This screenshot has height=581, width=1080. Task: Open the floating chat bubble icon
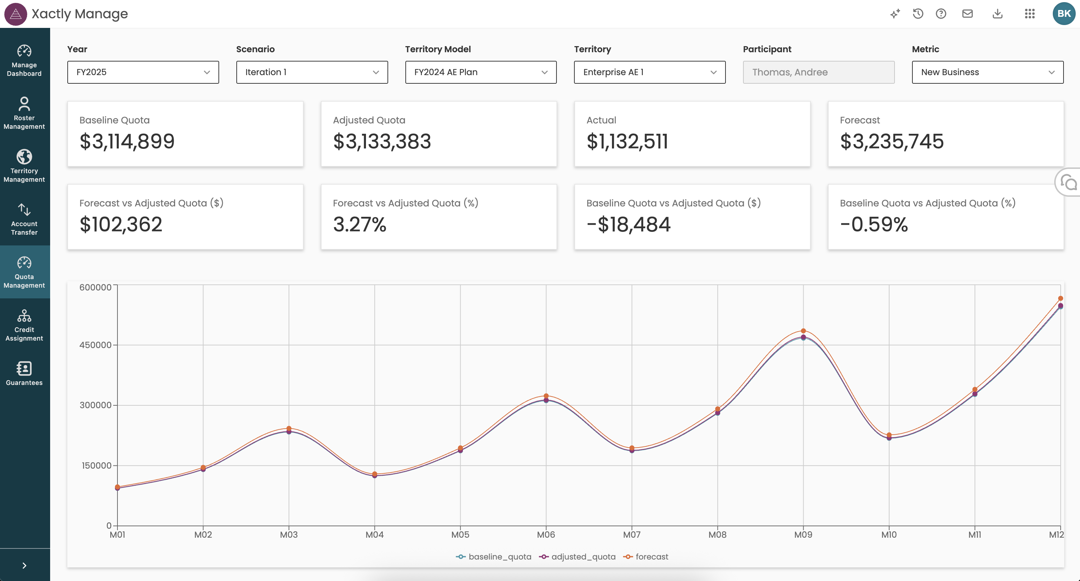(1069, 183)
